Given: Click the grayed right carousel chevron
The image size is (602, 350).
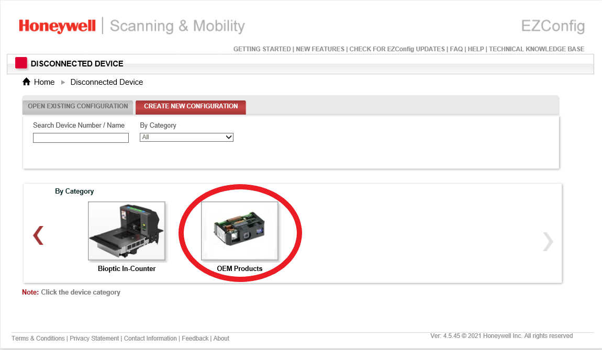Looking at the screenshot, I should pos(548,241).
